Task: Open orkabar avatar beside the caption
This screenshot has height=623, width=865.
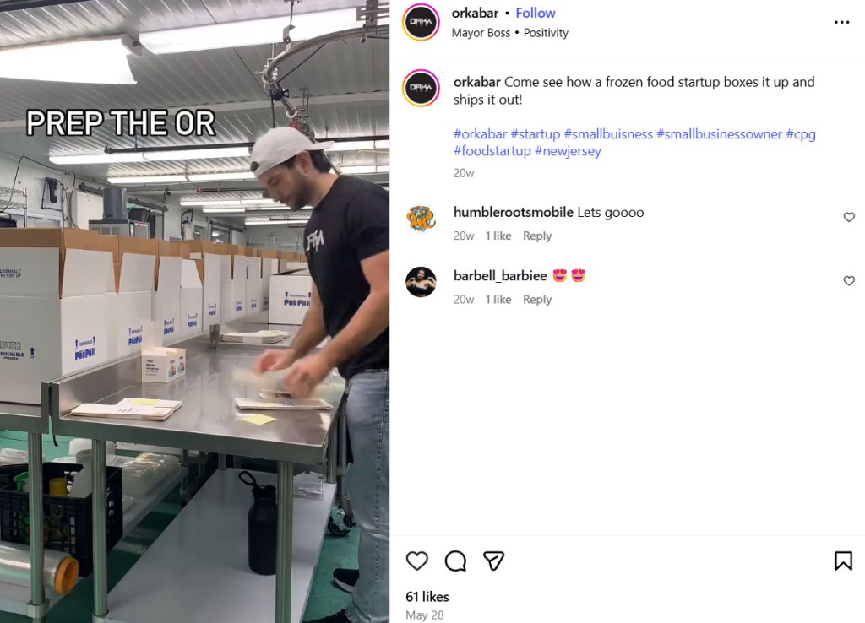Action: 421,88
